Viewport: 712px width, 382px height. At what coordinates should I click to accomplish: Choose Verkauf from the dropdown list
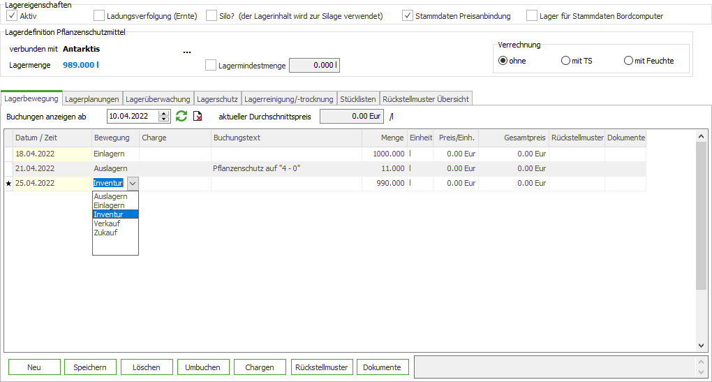coord(107,223)
